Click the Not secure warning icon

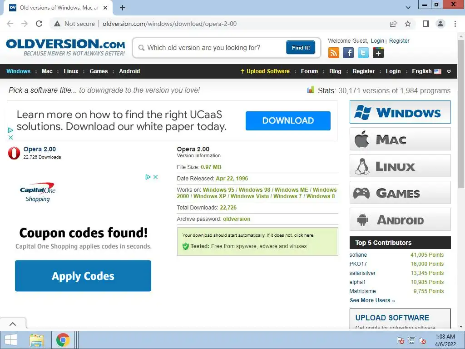pyautogui.click(x=57, y=24)
